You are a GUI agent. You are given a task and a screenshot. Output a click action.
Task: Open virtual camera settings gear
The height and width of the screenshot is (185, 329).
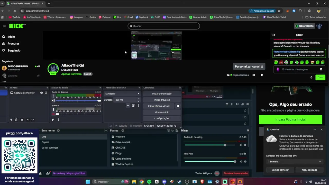(178, 106)
